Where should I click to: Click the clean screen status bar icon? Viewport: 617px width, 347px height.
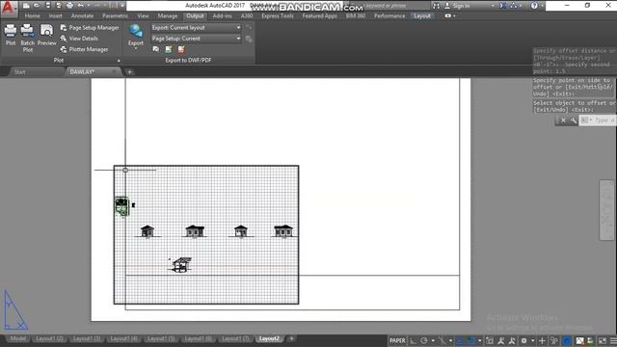pyautogui.click(x=603, y=340)
